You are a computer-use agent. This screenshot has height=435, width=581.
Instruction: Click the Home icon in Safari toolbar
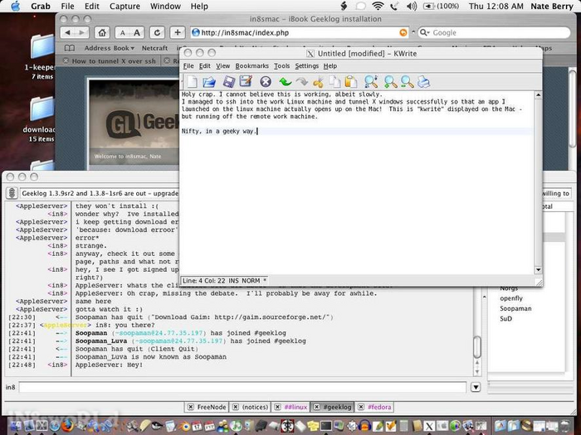click(x=102, y=32)
